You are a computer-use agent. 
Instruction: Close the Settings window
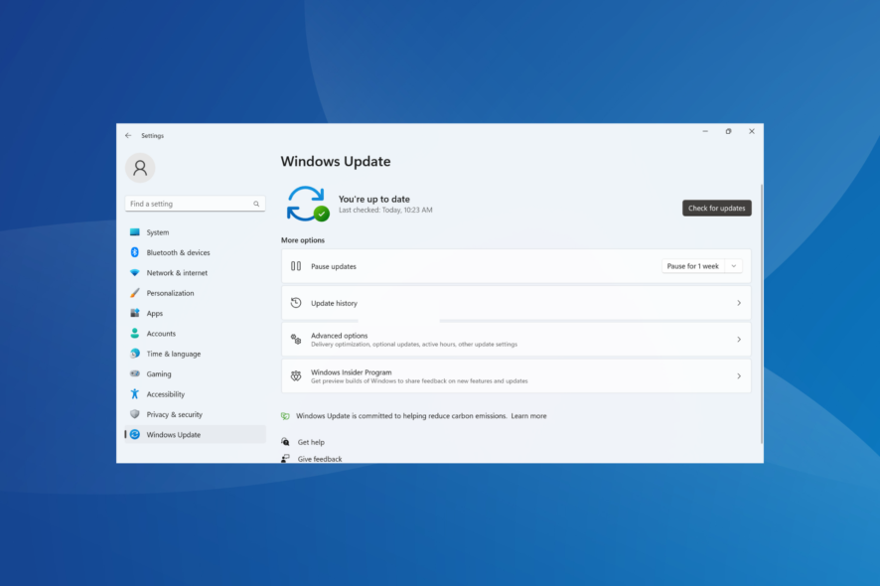coord(752,131)
